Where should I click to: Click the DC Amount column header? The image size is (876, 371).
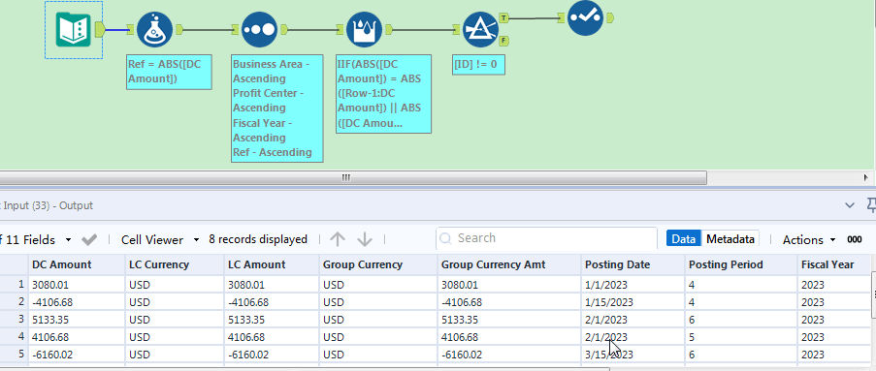pos(77,264)
